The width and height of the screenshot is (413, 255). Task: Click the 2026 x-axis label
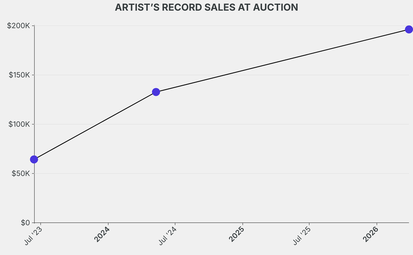(x=371, y=234)
